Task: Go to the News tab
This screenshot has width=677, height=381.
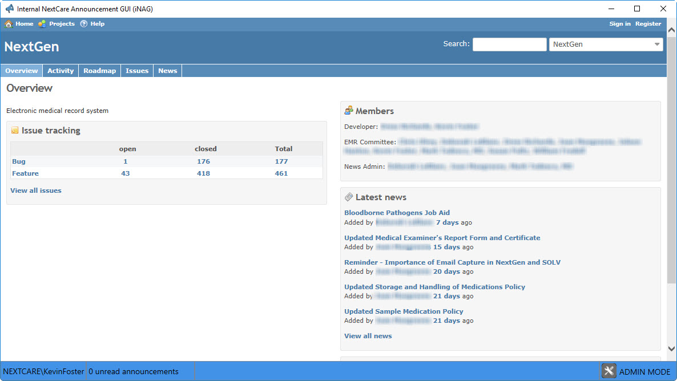Action: coord(167,71)
